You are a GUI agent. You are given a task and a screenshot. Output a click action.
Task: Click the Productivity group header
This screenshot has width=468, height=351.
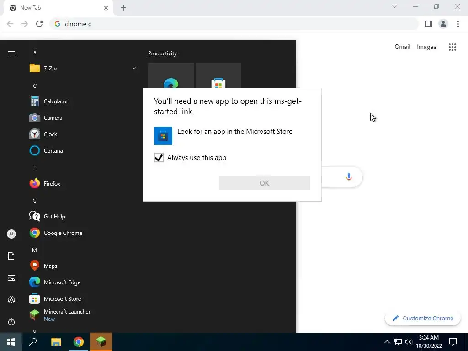pyautogui.click(x=162, y=53)
